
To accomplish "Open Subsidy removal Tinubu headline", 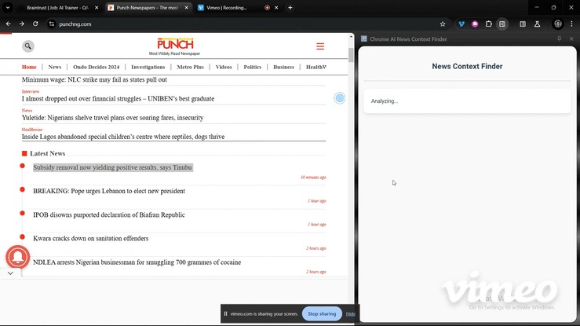I will pyautogui.click(x=112, y=167).
